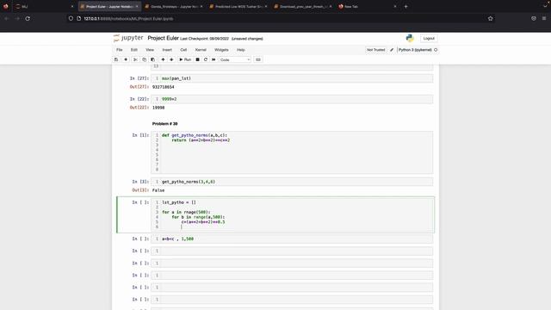Click the def get_pytho_norms code cell
The width and height of the screenshot is (551, 310).
292,152
